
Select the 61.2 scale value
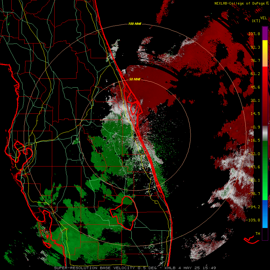click(255, 74)
